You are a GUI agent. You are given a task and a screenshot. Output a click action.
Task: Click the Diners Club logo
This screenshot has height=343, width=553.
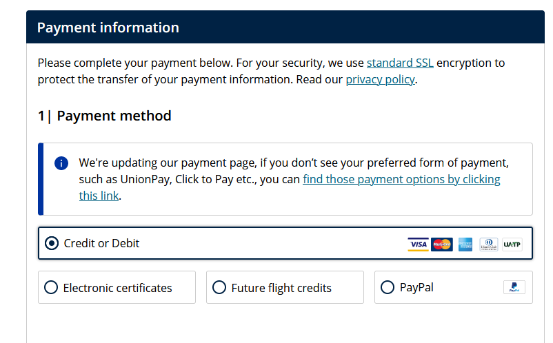point(489,244)
